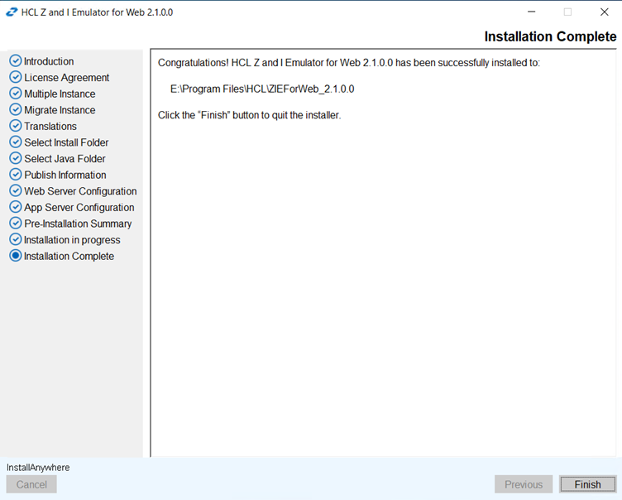
Task: Click the Select Install Folder checkmark icon
Action: click(16, 142)
